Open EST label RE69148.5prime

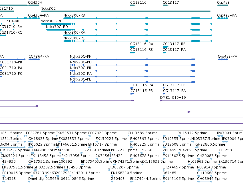point(211,168)
